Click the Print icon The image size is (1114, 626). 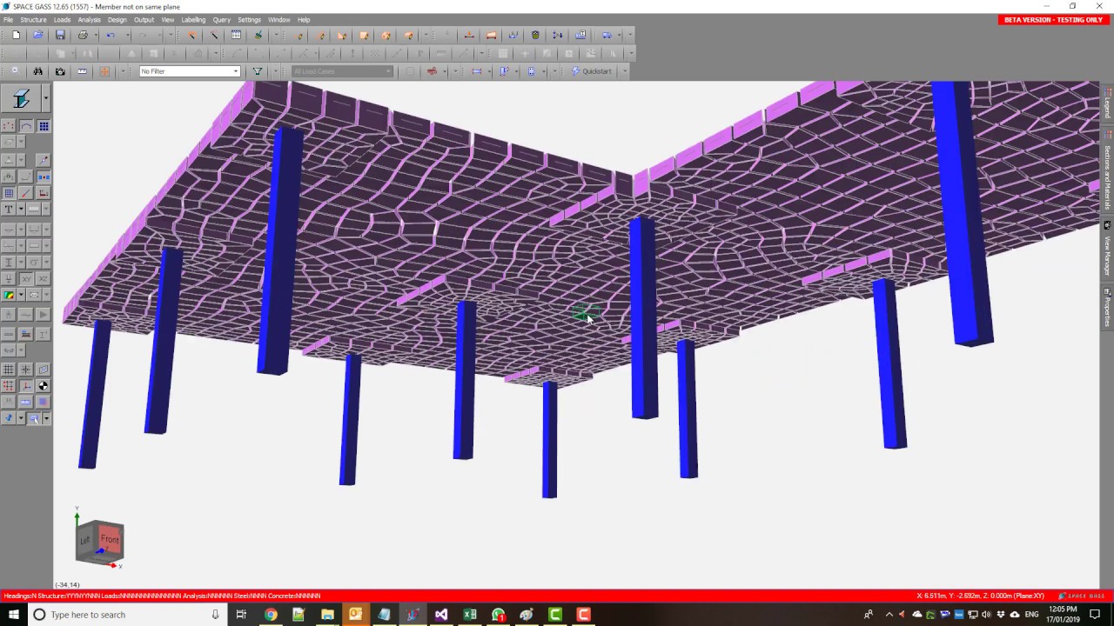tap(83, 35)
